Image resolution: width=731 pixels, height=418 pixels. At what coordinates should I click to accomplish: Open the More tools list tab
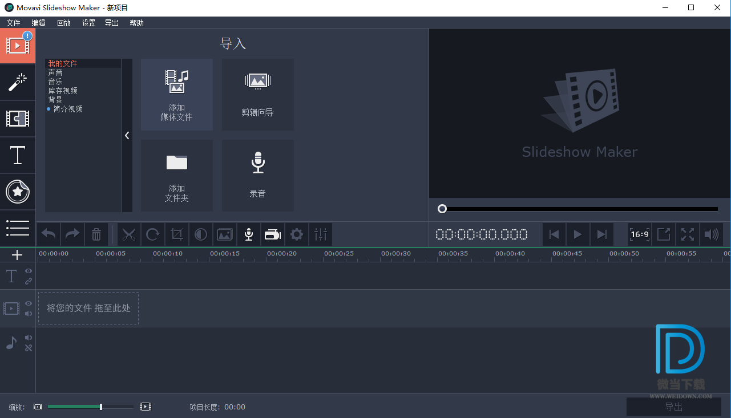[x=18, y=228]
